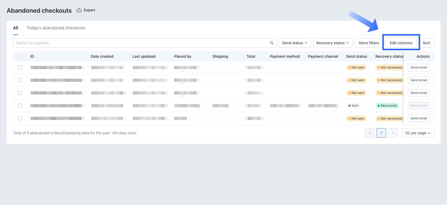Open the Send status filter dropdown
Screen dimensions: 447x205
[295, 43]
